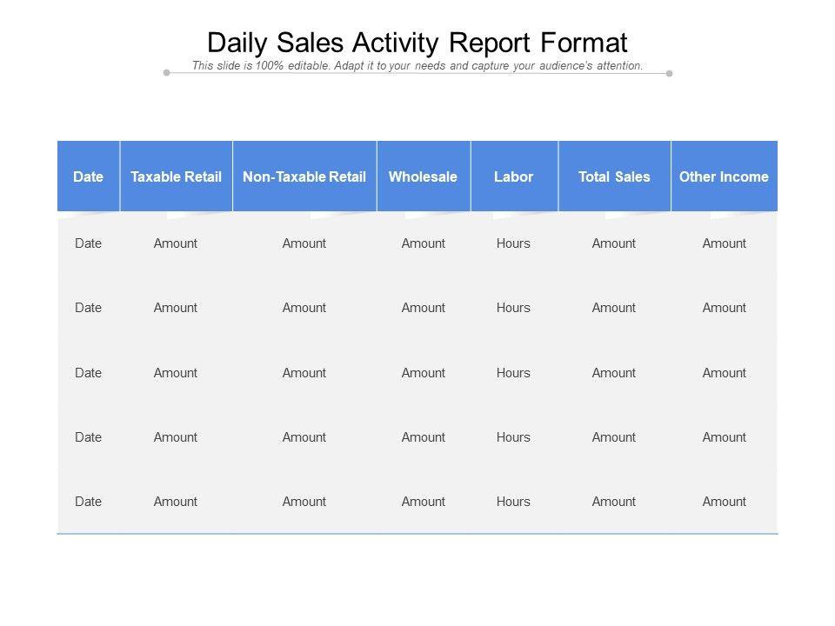Click the Other Income column header
The width and height of the screenshot is (835, 626).
click(724, 176)
